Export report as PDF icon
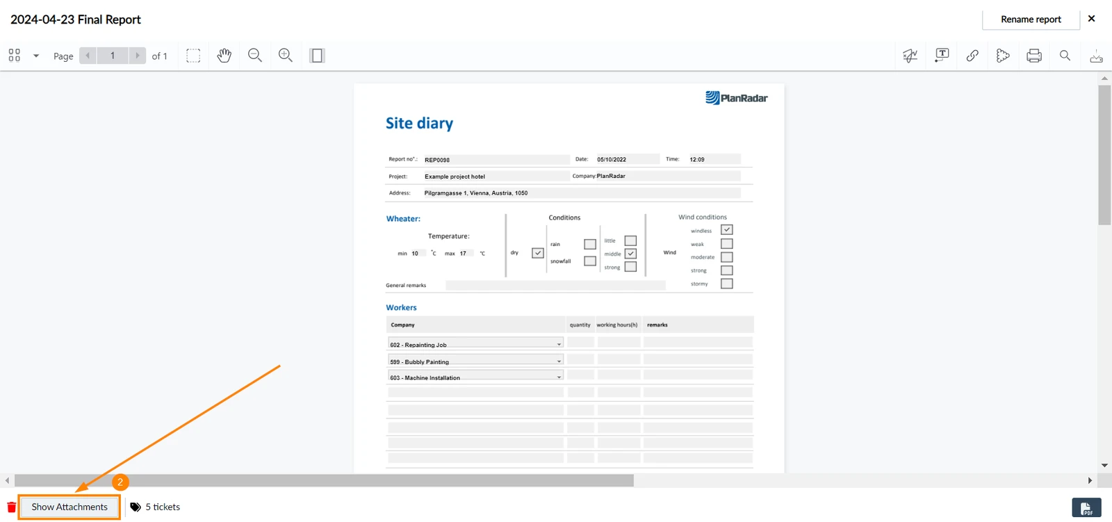1112x522 pixels. click(x=1086, y=508)
